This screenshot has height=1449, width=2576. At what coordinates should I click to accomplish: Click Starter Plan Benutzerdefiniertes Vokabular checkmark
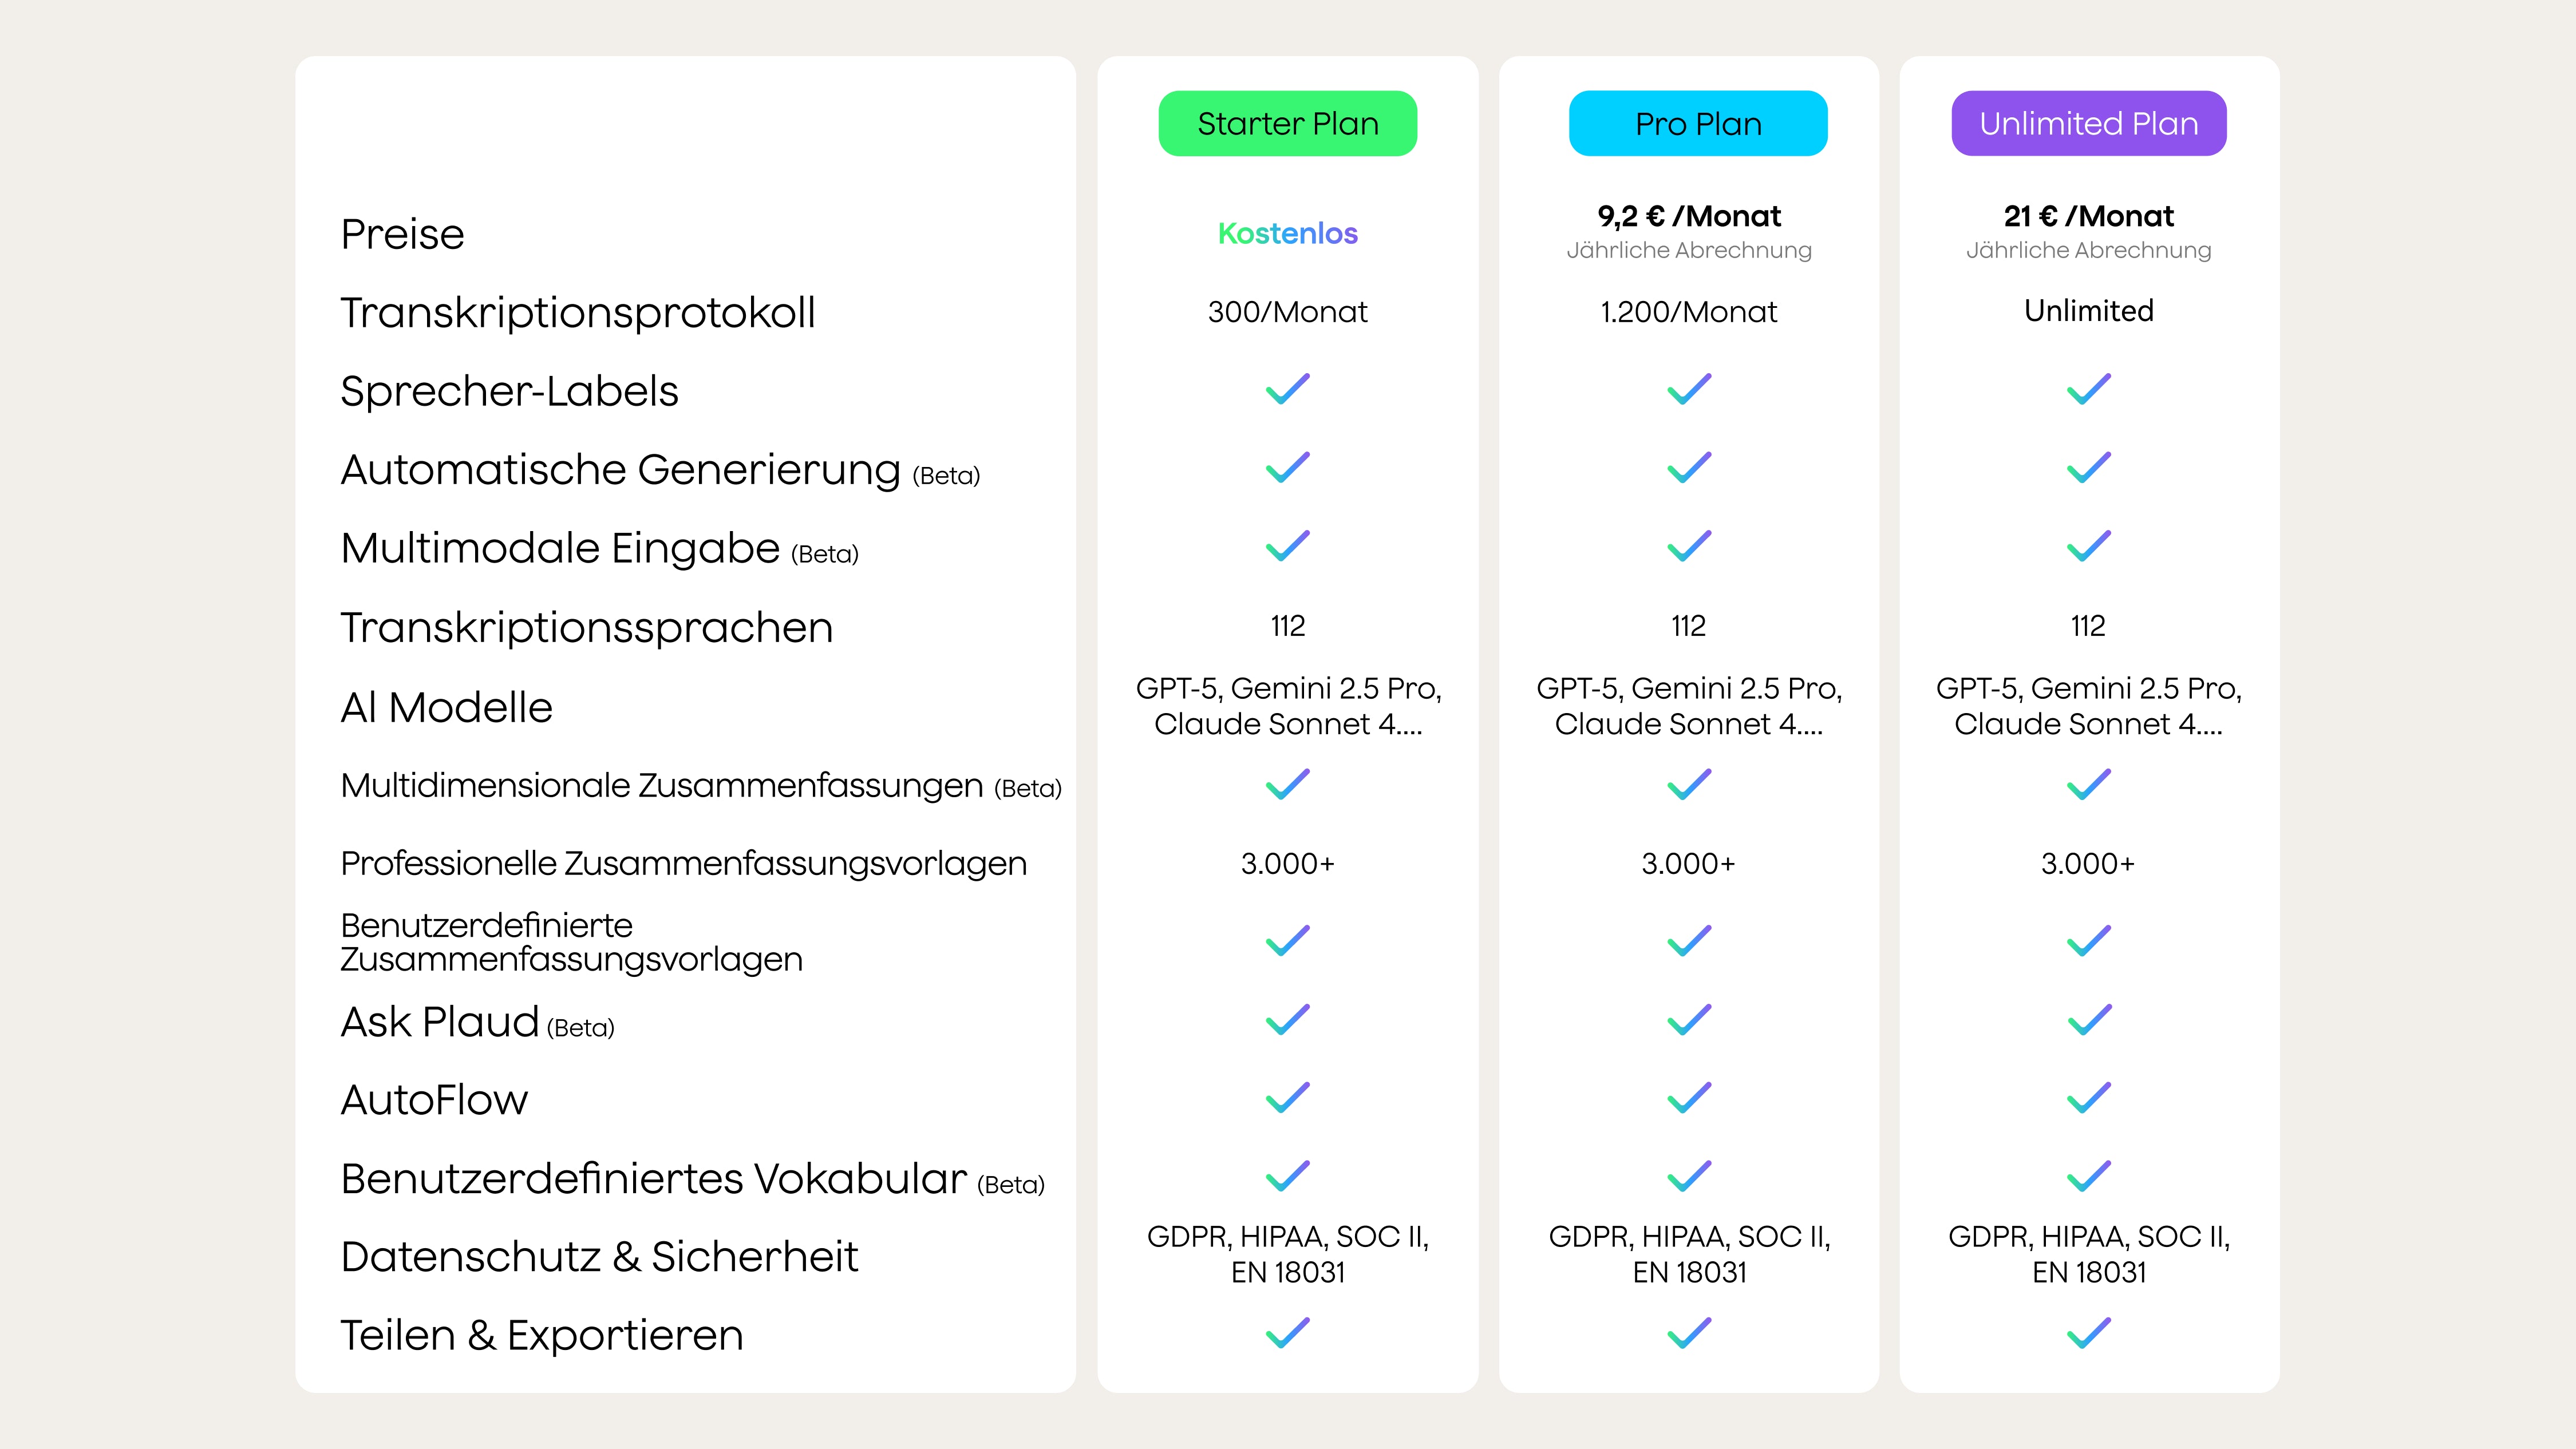click(1287, 1176)
